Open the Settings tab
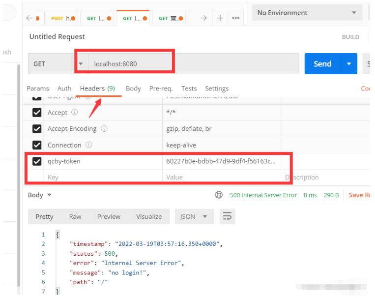 (217, 89)
